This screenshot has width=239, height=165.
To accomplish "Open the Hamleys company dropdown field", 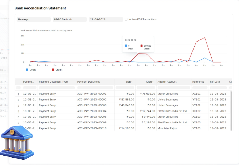I will 33,19.
